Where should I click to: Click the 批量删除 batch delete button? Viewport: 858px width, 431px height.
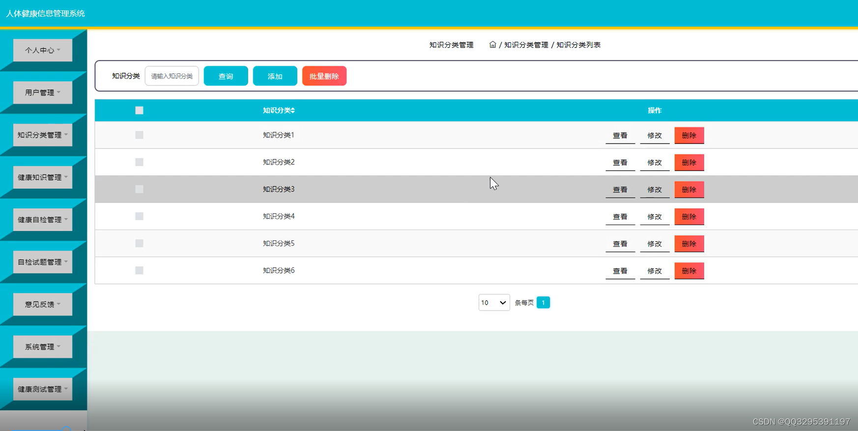coord(324,76)
